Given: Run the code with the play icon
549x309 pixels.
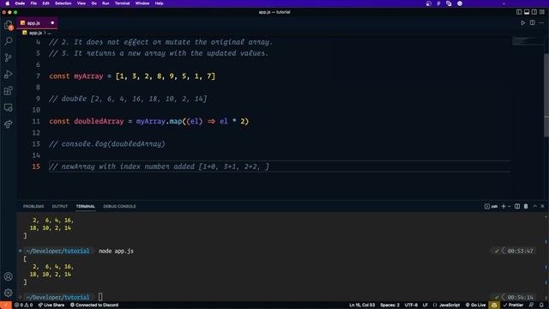Looking at the screenshot, I should coord(522,23).
